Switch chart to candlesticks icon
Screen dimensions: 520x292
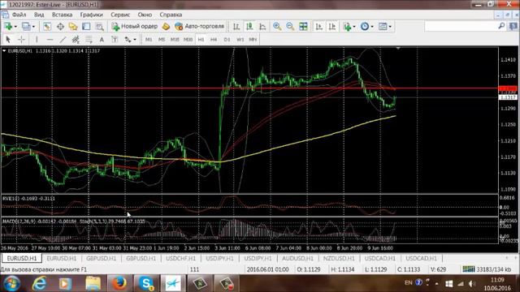pos(249,27)
